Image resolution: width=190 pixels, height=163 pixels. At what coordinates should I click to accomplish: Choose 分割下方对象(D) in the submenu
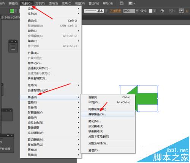[108, 137]
